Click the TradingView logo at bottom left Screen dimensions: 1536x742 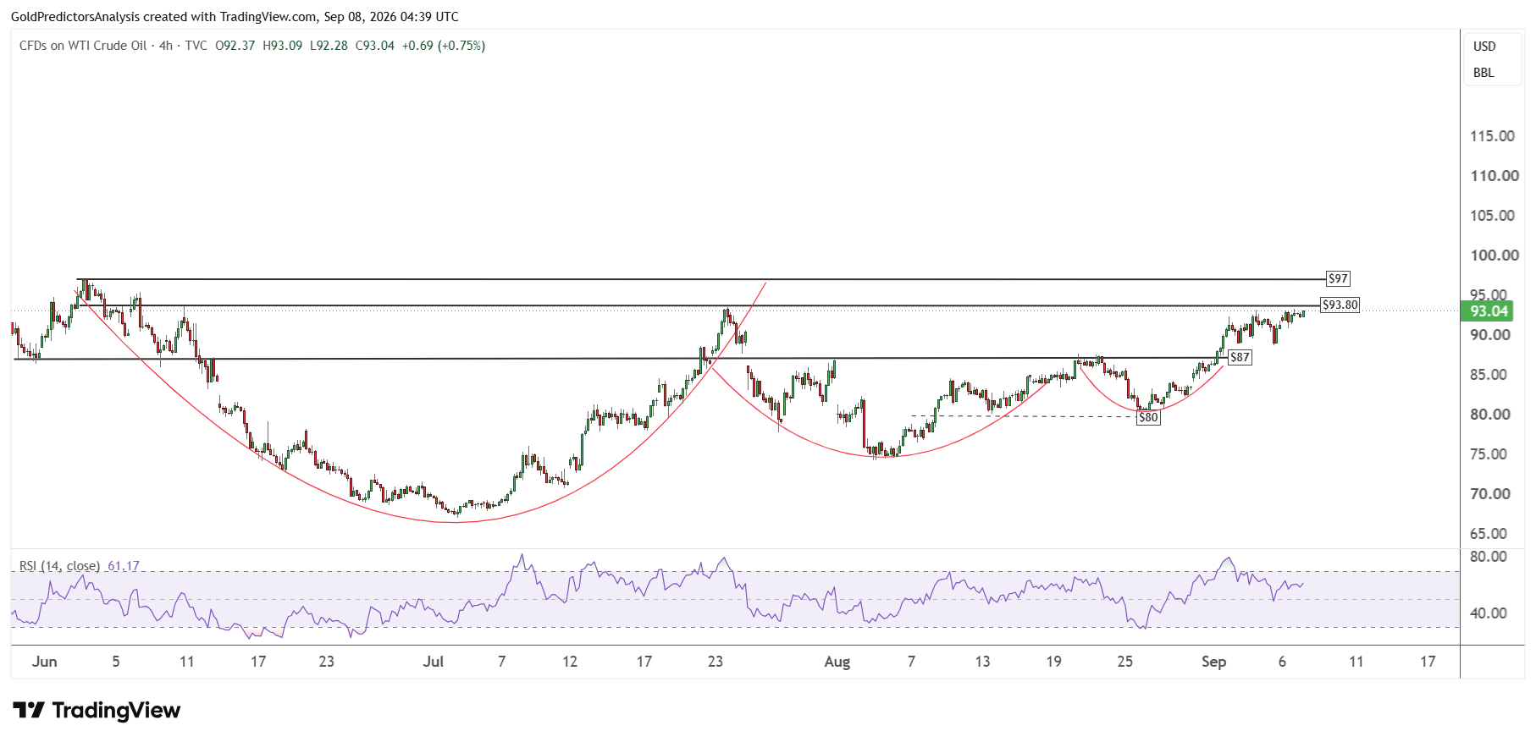97,710
